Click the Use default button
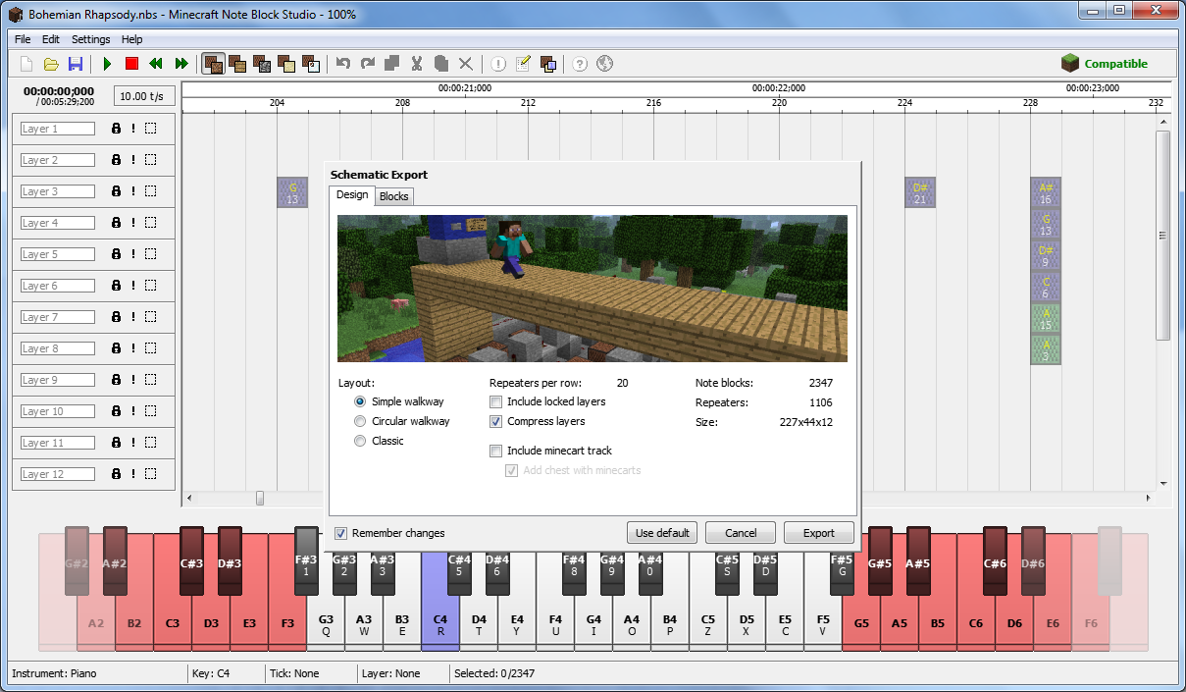 662,533
